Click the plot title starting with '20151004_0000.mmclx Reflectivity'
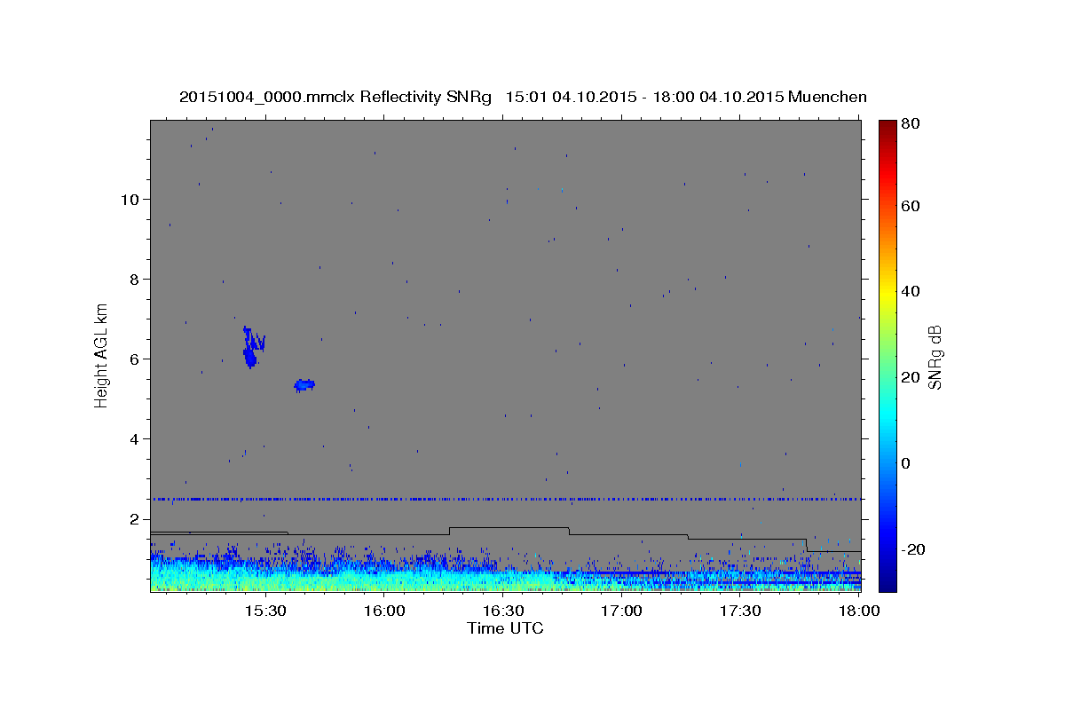This screenshot has height=710, width=1065. click(523, 97)
